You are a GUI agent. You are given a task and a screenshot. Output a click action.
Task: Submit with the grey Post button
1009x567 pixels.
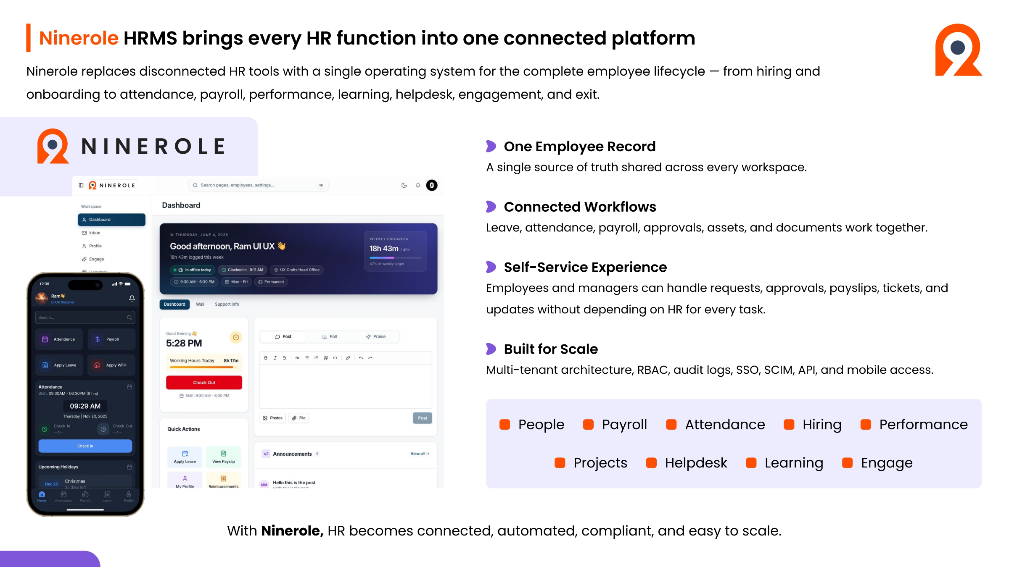coord(423,418)
